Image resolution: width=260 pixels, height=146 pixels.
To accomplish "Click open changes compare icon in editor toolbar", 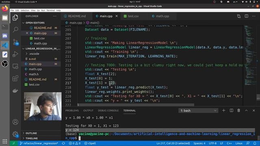I will [239, 16].
